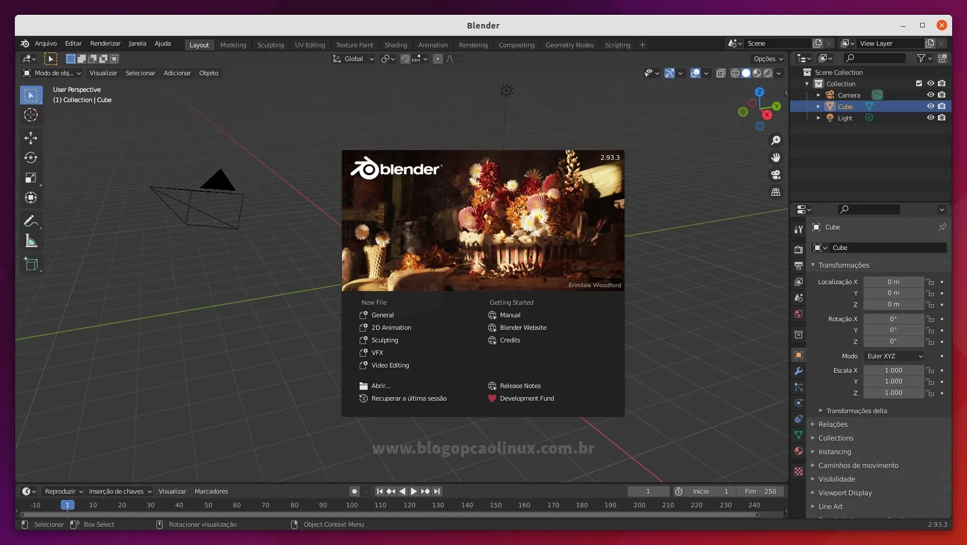Select the Measure tool
967x545 pixels.
tap(31, 241)
